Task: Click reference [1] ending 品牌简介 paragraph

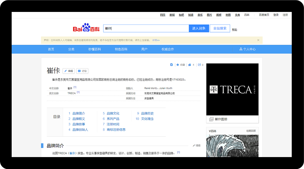Action: pyautogui.click(x=178, y=152)
